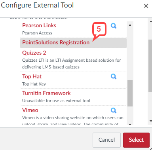Pick the Quizzes 2 external tool
Image resolution: width=152 pixels, height=150 pixels.
34,53
